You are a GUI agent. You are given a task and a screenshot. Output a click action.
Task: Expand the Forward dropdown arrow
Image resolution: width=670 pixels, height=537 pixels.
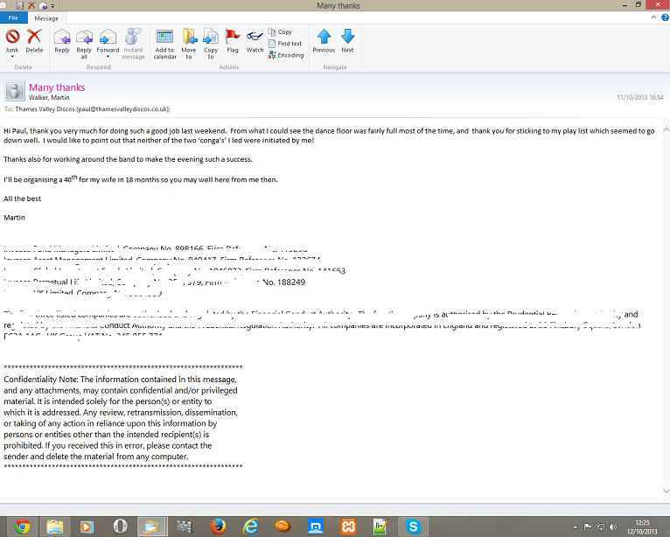[108, 57]
